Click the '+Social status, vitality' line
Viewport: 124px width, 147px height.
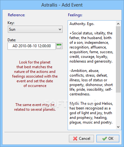91,33
